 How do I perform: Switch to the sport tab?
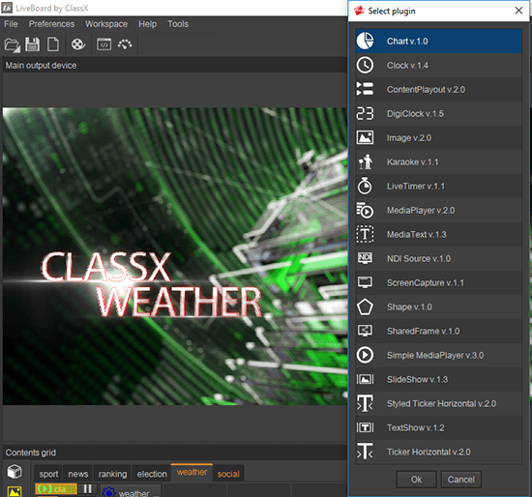click(48, 474)
